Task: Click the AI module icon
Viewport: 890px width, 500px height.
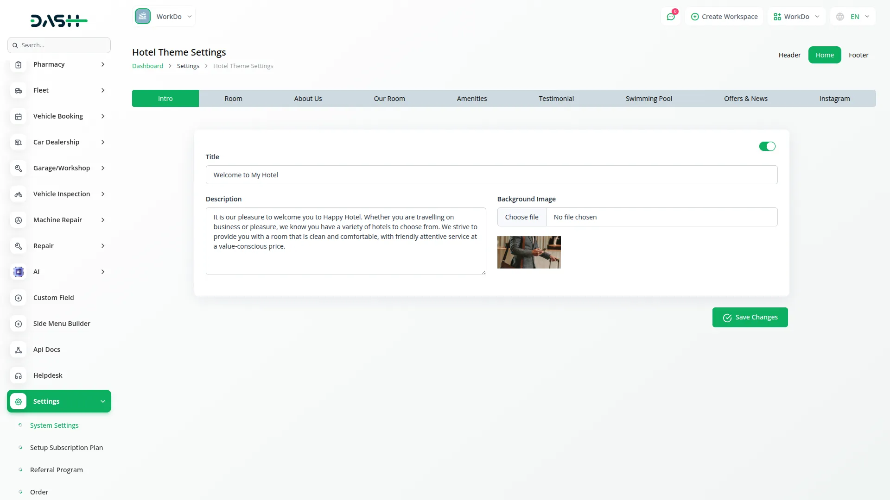Action: pos(18,272)
